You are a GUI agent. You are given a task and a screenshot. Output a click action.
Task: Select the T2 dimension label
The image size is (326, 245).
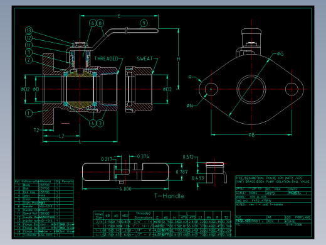[x=36, y=130]
